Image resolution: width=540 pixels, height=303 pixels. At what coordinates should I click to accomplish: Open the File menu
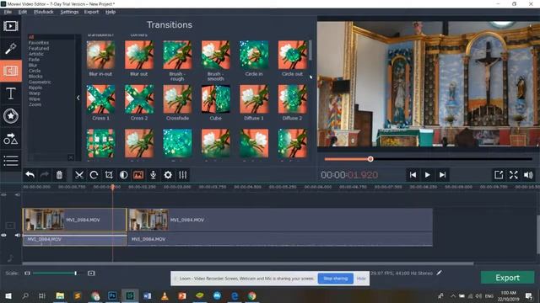point(8,12)
